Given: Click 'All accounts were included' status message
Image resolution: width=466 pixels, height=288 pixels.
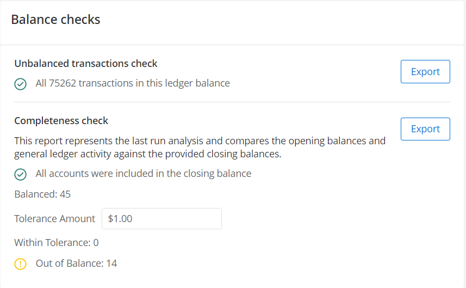Looking at the screenshot, I should point(143,174).
